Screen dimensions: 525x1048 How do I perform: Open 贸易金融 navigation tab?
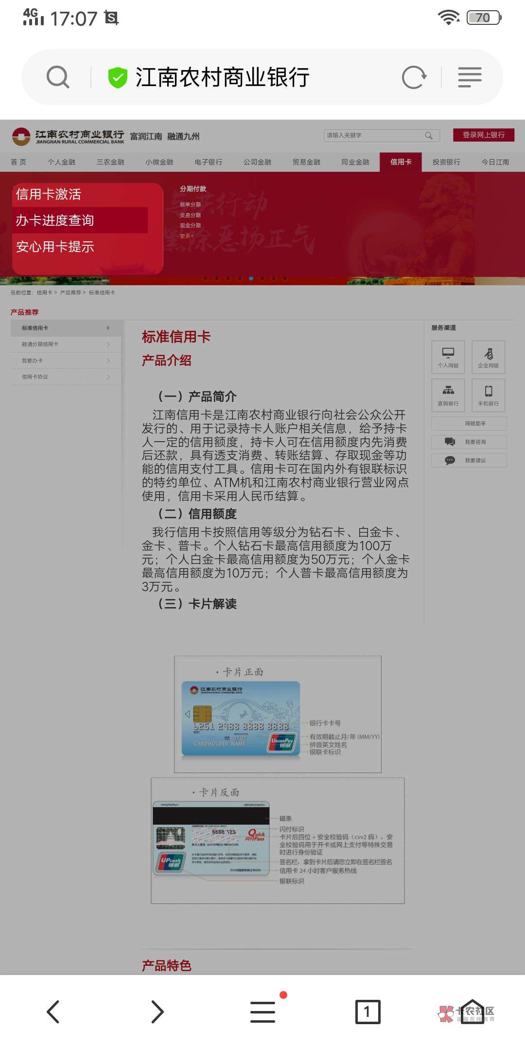coord(307,162)
